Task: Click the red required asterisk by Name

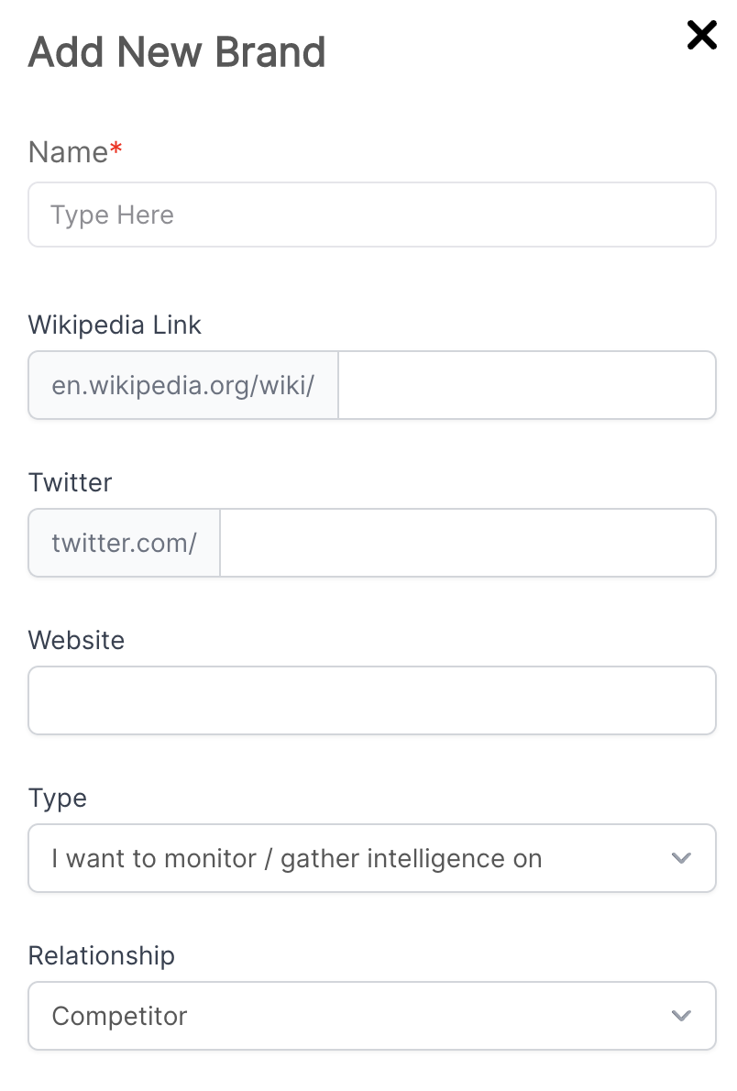Action: pyautogui.click(x=115, y=151)
